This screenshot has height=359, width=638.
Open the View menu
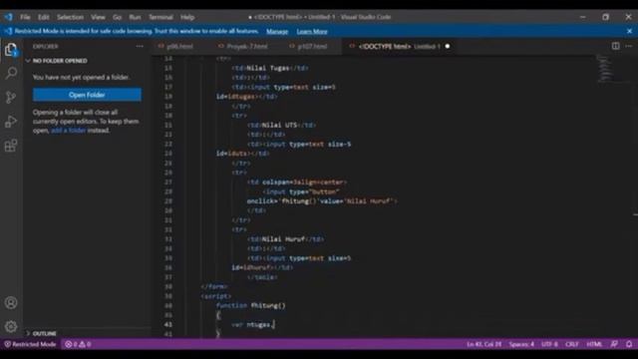(x=98, y=17)
